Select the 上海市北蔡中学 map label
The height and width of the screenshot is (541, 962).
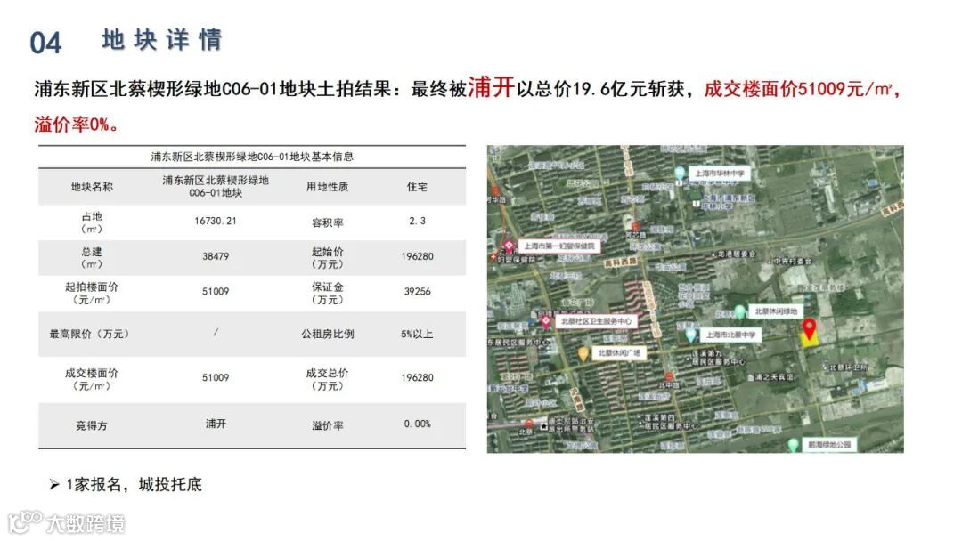click(730, 335)
